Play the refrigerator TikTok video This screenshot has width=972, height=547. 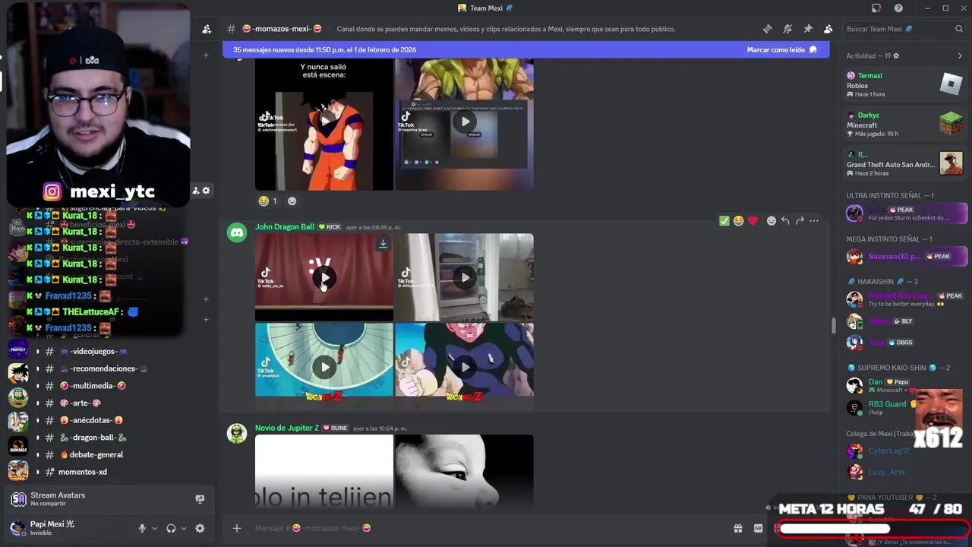pos(465,277)
